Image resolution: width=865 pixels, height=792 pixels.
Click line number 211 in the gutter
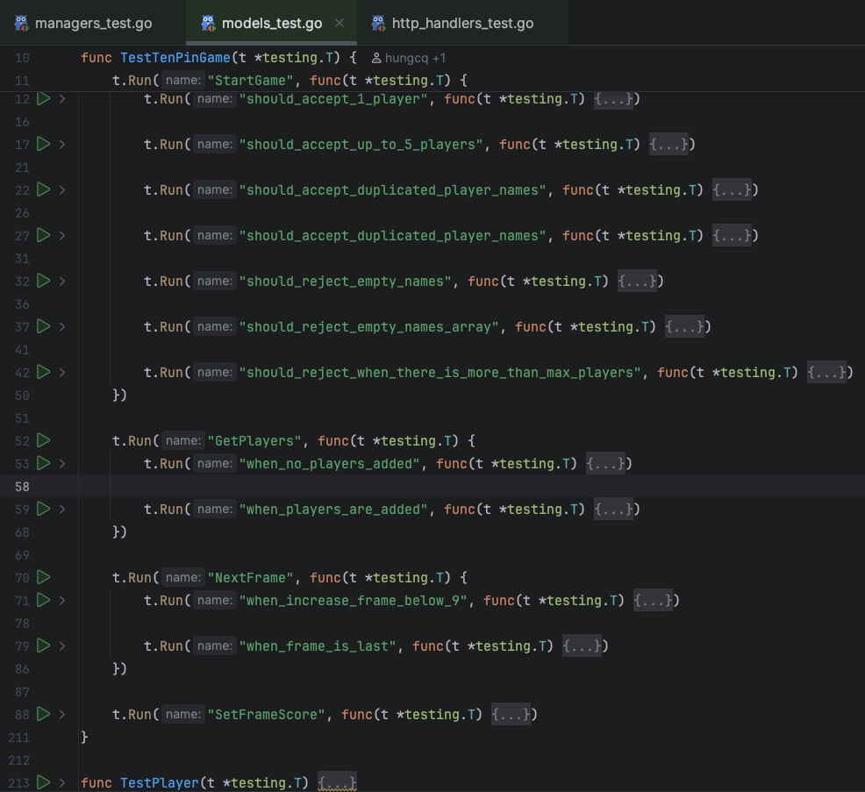point(18,738)
